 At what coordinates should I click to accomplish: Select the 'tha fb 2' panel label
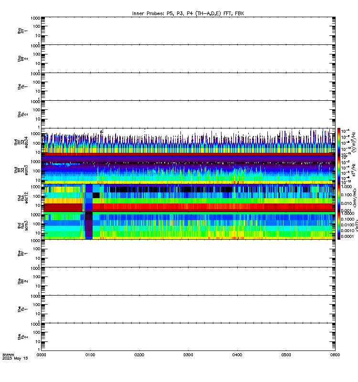click(22, 114)
